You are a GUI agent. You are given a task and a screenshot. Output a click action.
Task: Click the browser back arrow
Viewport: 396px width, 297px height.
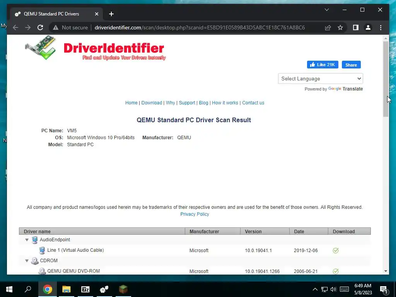[x=15, y=27]
